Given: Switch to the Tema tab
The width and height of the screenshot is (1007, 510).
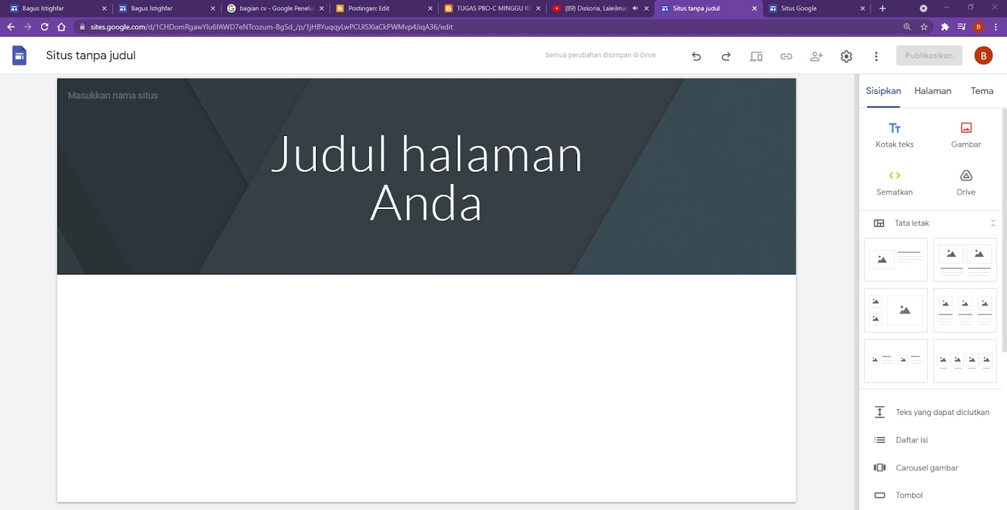Looking at the screenshot, I should point(982,91).
